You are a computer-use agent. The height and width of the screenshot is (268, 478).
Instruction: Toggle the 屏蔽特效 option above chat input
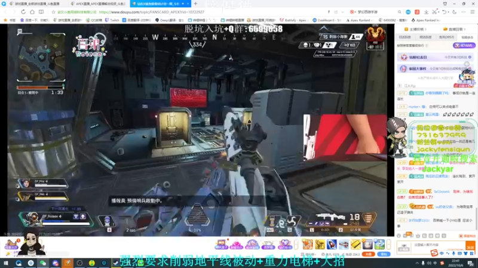pos(467,236)
